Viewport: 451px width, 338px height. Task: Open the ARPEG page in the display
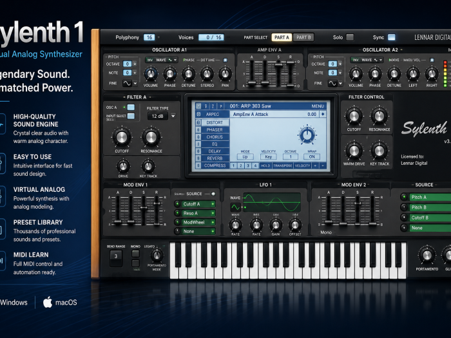(212, 114)
